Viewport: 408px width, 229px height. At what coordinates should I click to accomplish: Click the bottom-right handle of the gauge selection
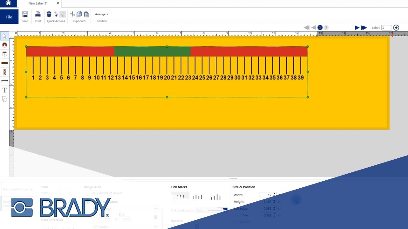click(308, 97)
